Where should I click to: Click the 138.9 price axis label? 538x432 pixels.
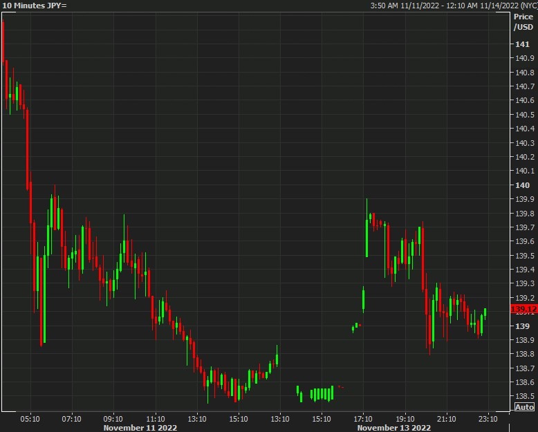[525, 340]
